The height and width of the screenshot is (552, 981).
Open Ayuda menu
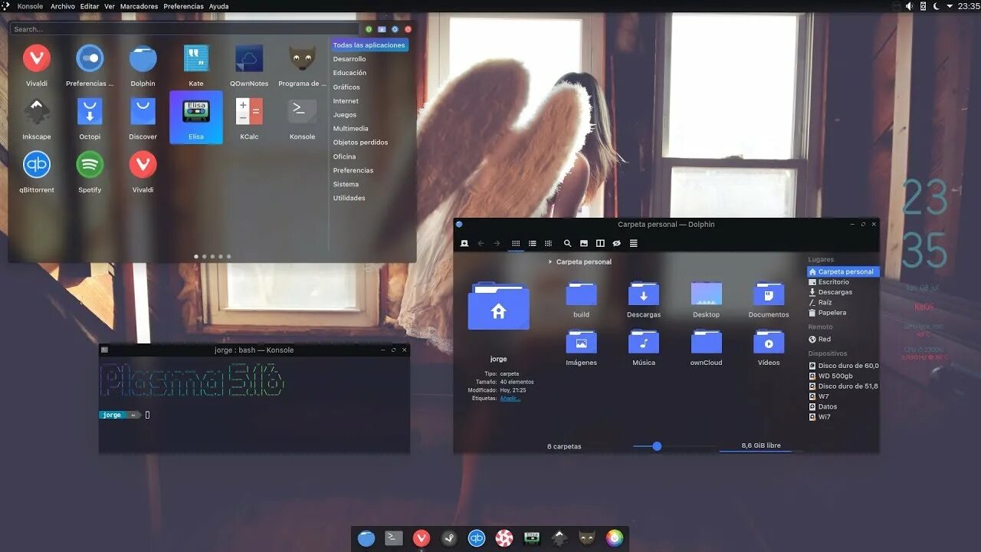219,6
